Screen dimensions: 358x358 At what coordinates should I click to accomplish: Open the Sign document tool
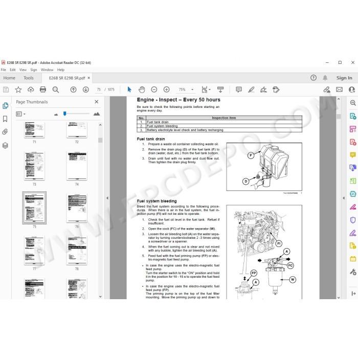coord(263,89)
